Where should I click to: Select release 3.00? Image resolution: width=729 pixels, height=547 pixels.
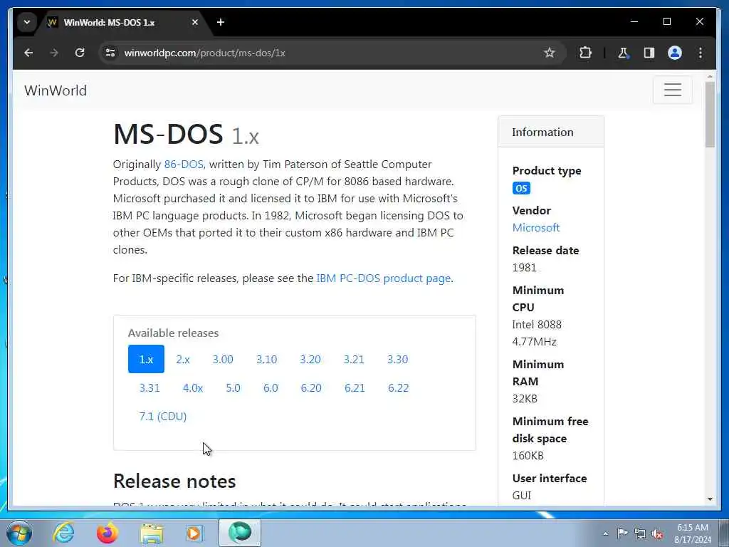coord(223,359)
